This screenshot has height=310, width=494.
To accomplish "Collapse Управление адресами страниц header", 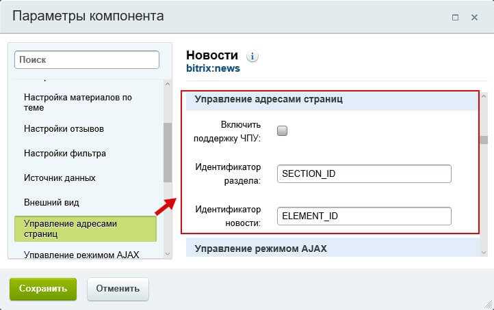I will pos(332,100).
